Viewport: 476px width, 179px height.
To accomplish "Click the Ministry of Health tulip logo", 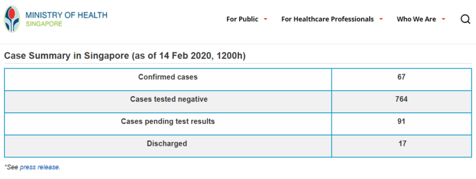I will pyautogui.click(x=12, y=19).
